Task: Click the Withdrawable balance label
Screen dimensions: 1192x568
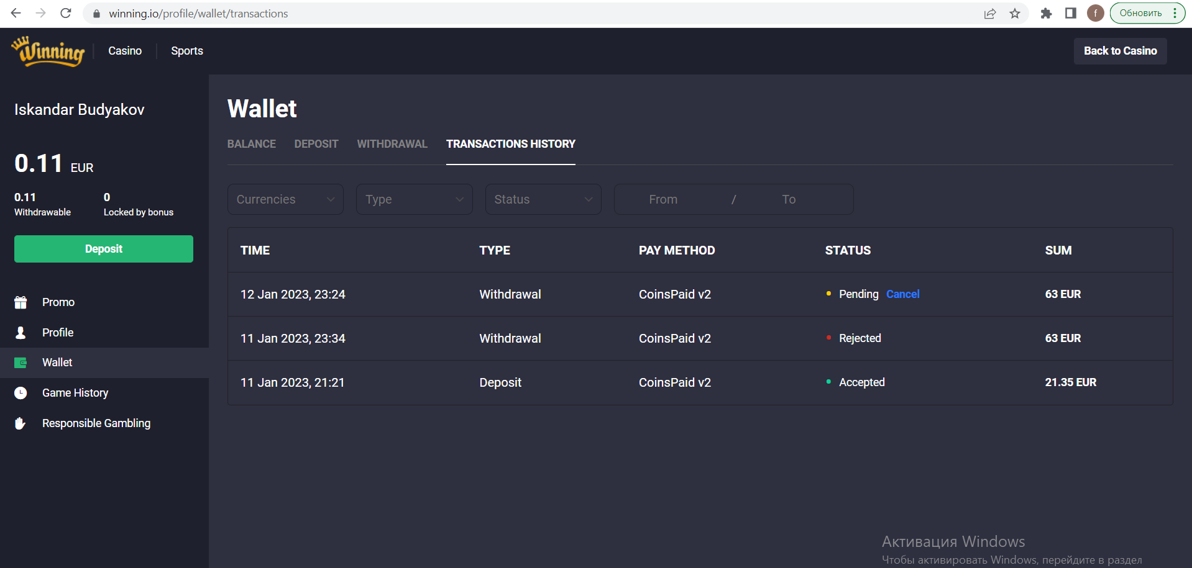Action: 42,212
